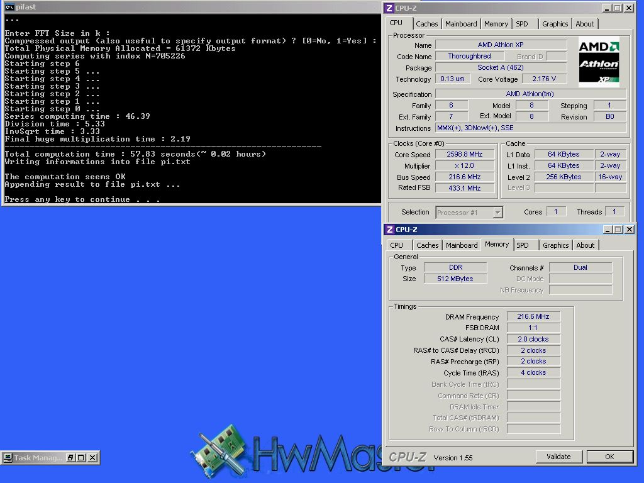This screenshot has height=483, width=644.
Task: Click the CAS# Latency value 2.0 clocks
Action: 533,339
